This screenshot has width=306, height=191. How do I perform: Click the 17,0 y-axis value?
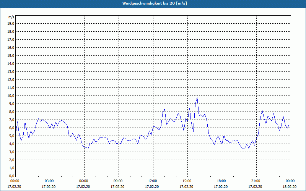coord(11,40)
